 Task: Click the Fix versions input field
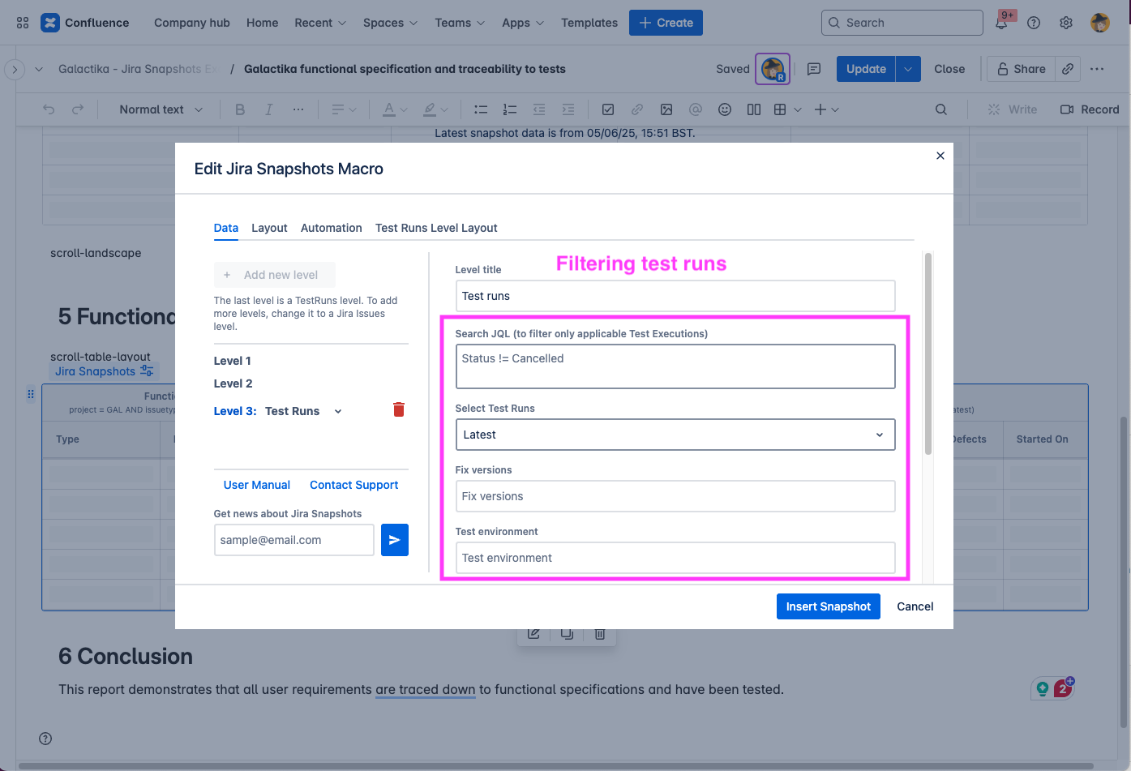coord(675,496)
